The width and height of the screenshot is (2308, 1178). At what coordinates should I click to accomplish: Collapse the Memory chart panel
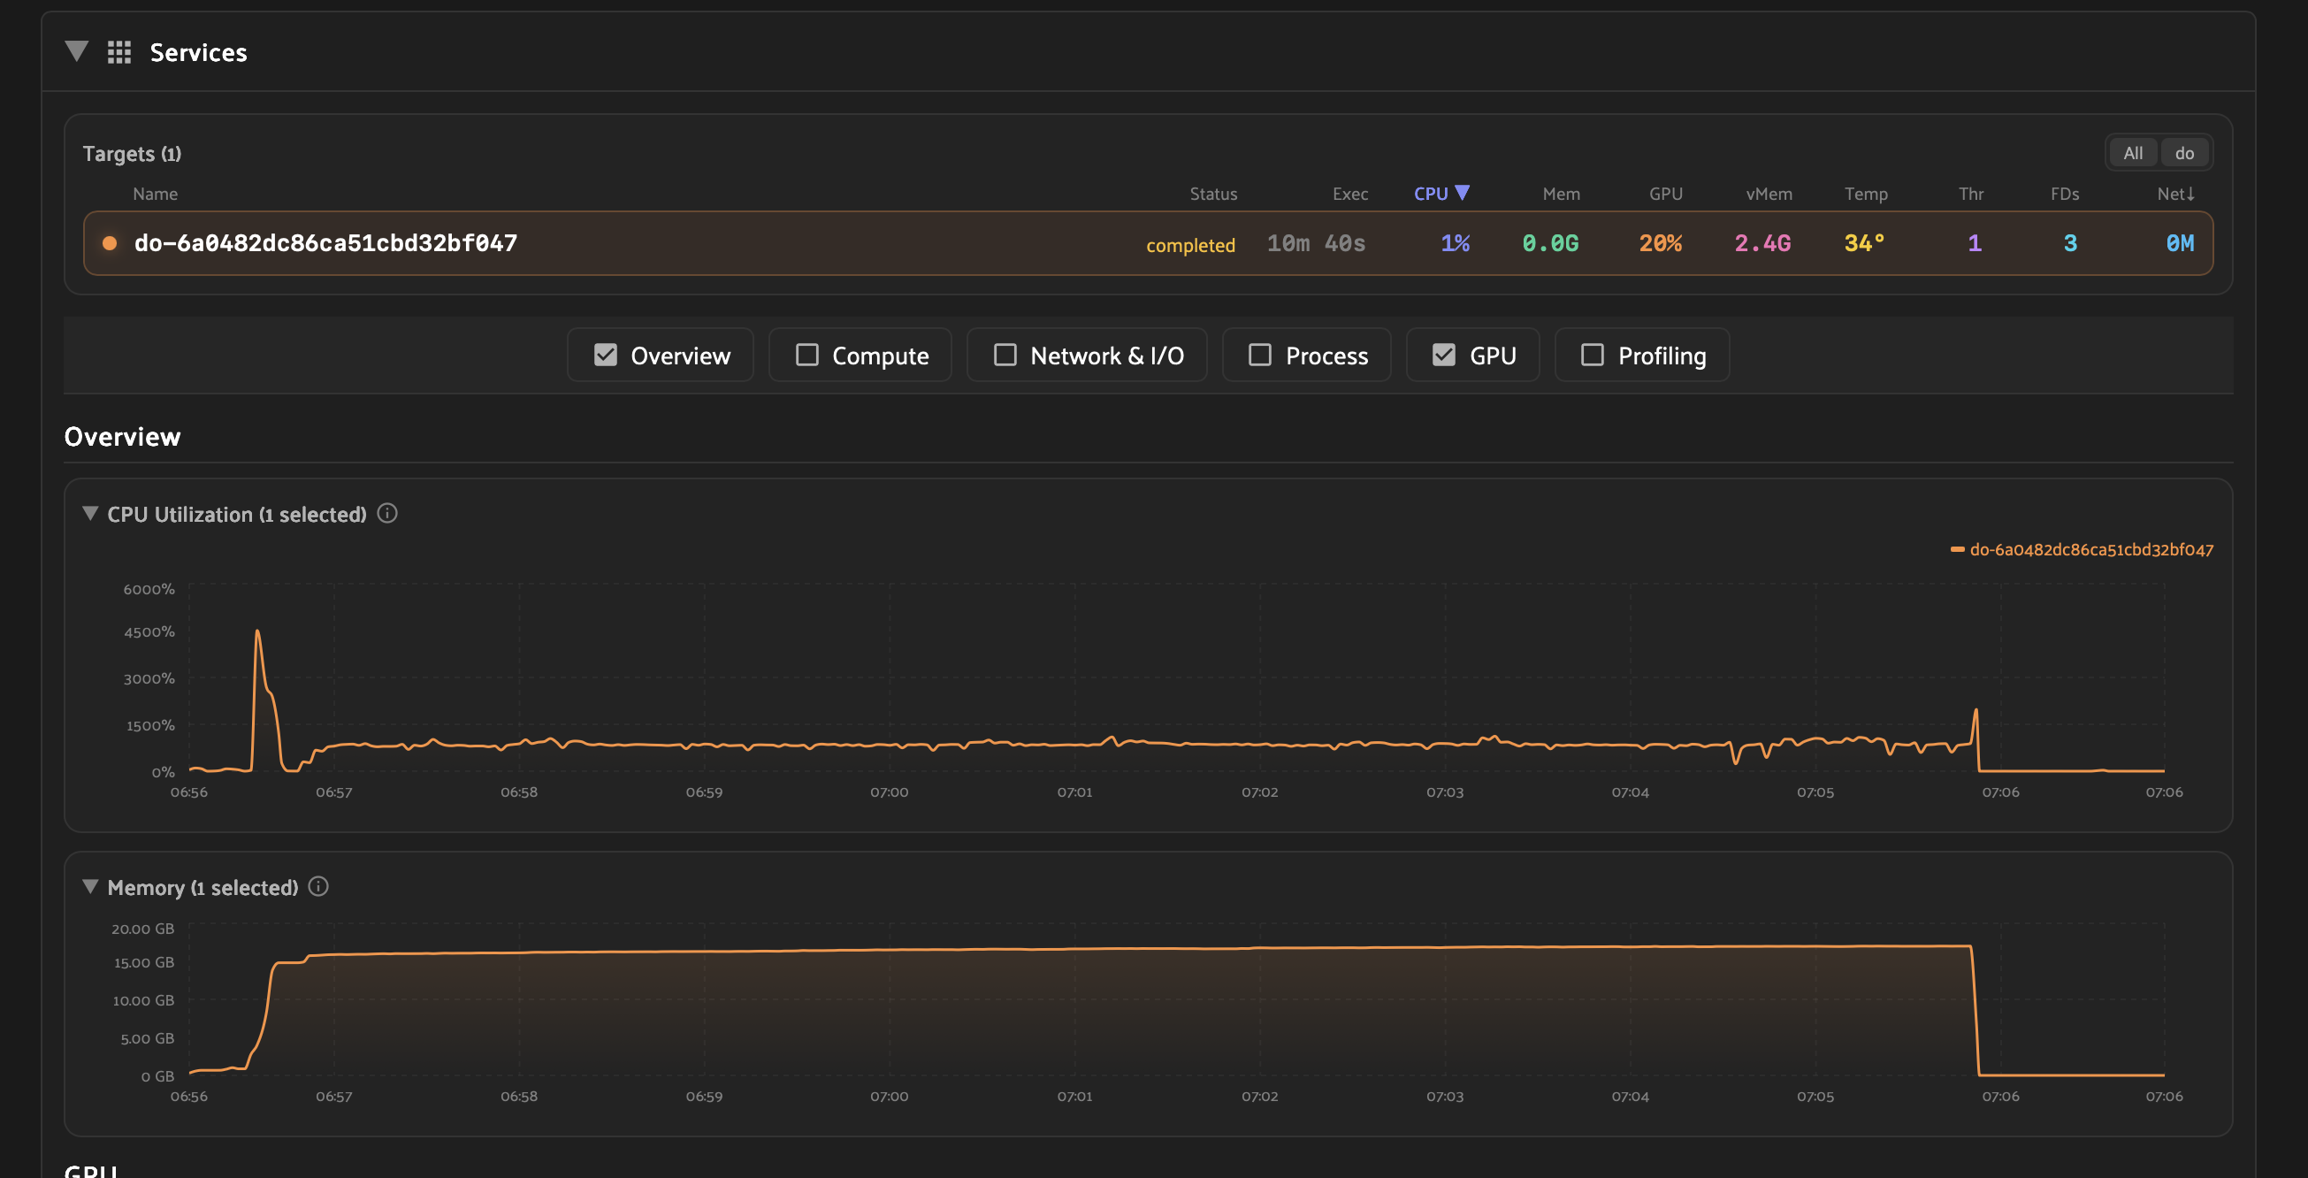(x=89, y=886)
